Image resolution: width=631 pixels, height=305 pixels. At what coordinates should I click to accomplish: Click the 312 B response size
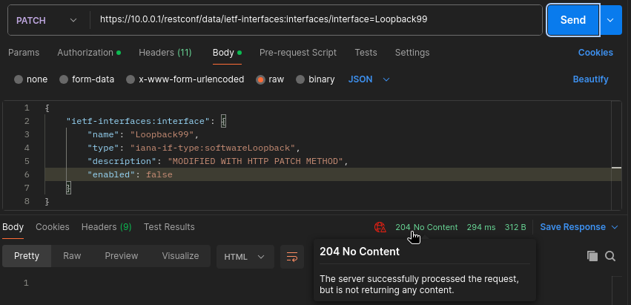pyautogui.click(x=515, y=227)
